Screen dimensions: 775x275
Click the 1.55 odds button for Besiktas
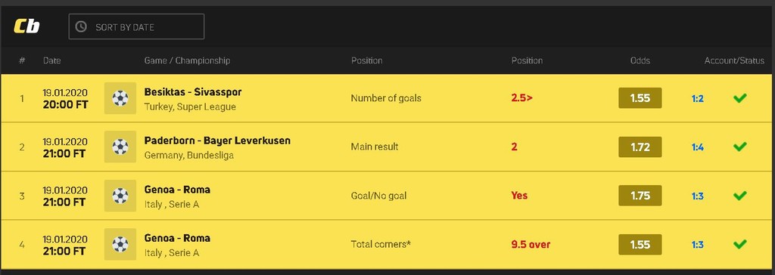(x=640, y=98)
